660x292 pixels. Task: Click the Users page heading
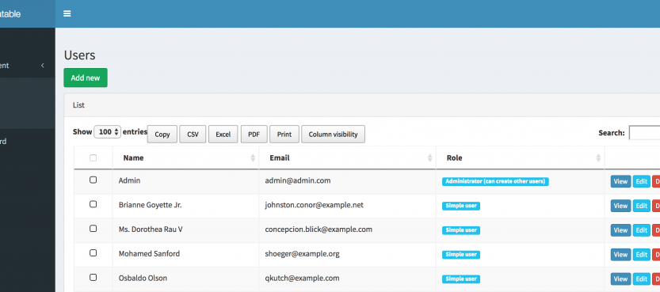point(79,55)
